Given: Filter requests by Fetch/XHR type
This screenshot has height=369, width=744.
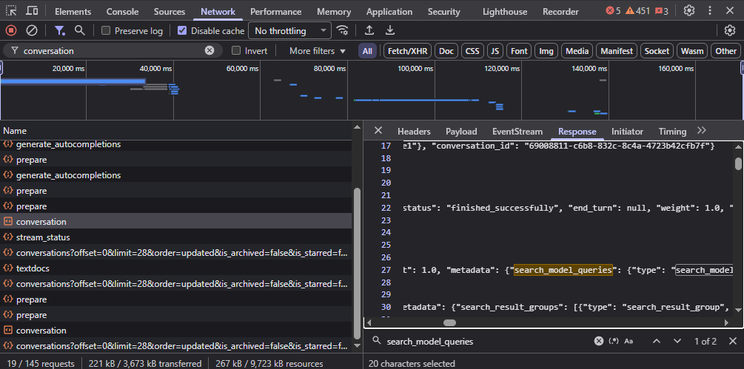Looking at the screenshot, I should tap(406, 51).
